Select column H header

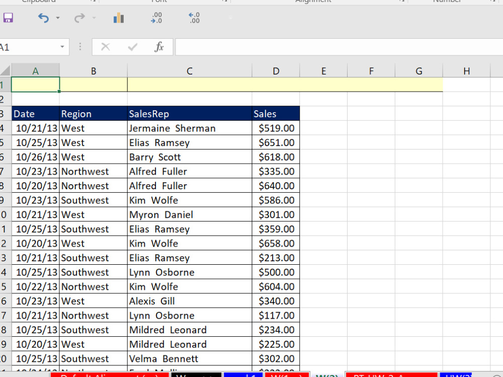(466, 70)
